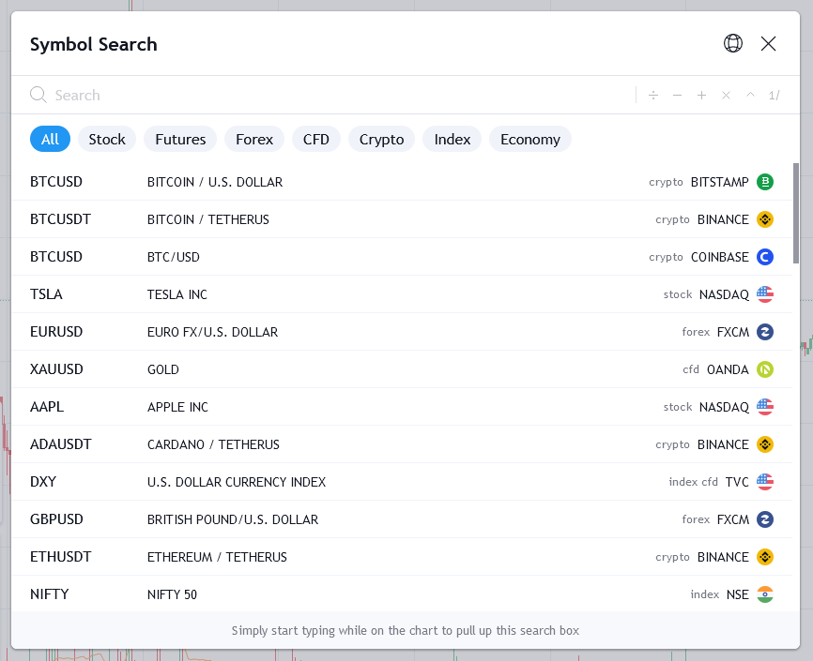813x661 pixels.
Task: Click the OANDA logo on XAUUSD row
Action: (x=765, y=369)
